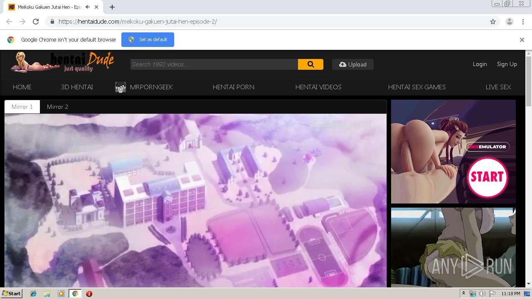This screenshot has height=299, width=532.
Task: Click the Upload button
Action: [353, 64]
